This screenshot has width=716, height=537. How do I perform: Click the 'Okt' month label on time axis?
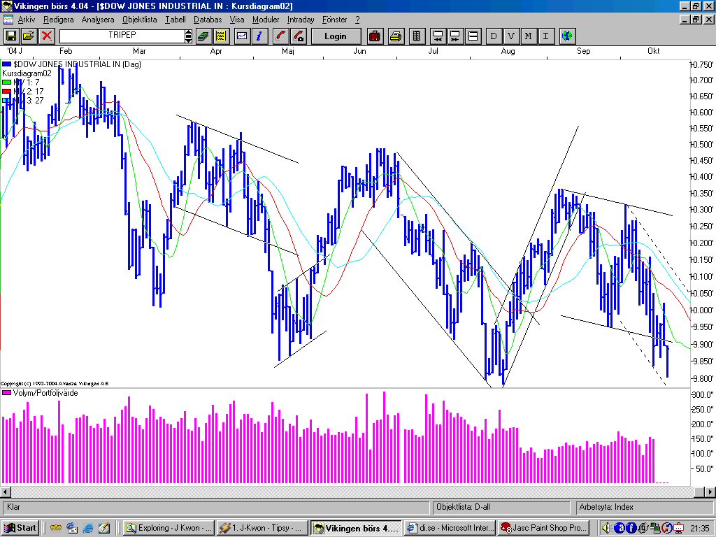click(x=654, y=51)
